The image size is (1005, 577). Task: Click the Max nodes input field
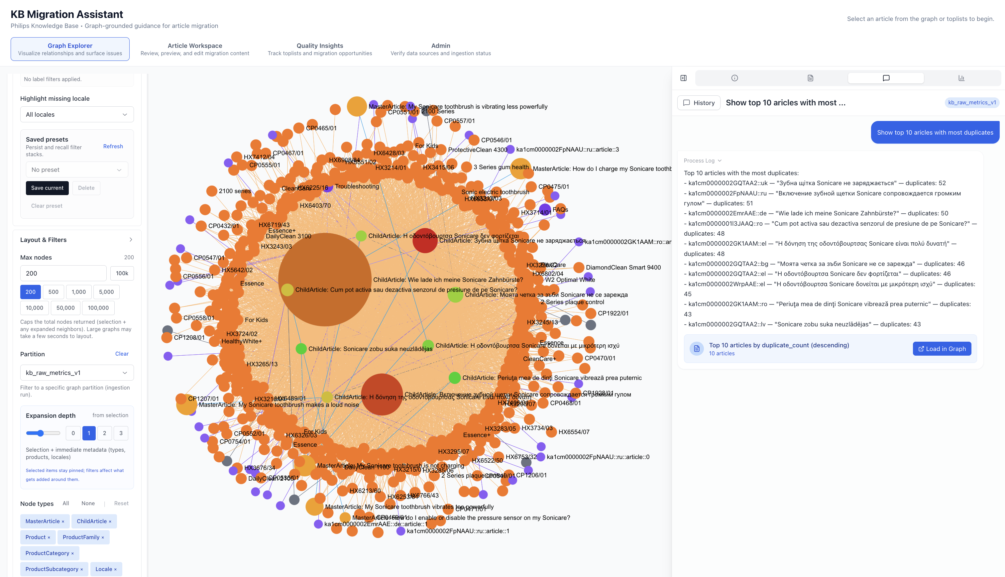pyautogui.click(x=63, y=273)
